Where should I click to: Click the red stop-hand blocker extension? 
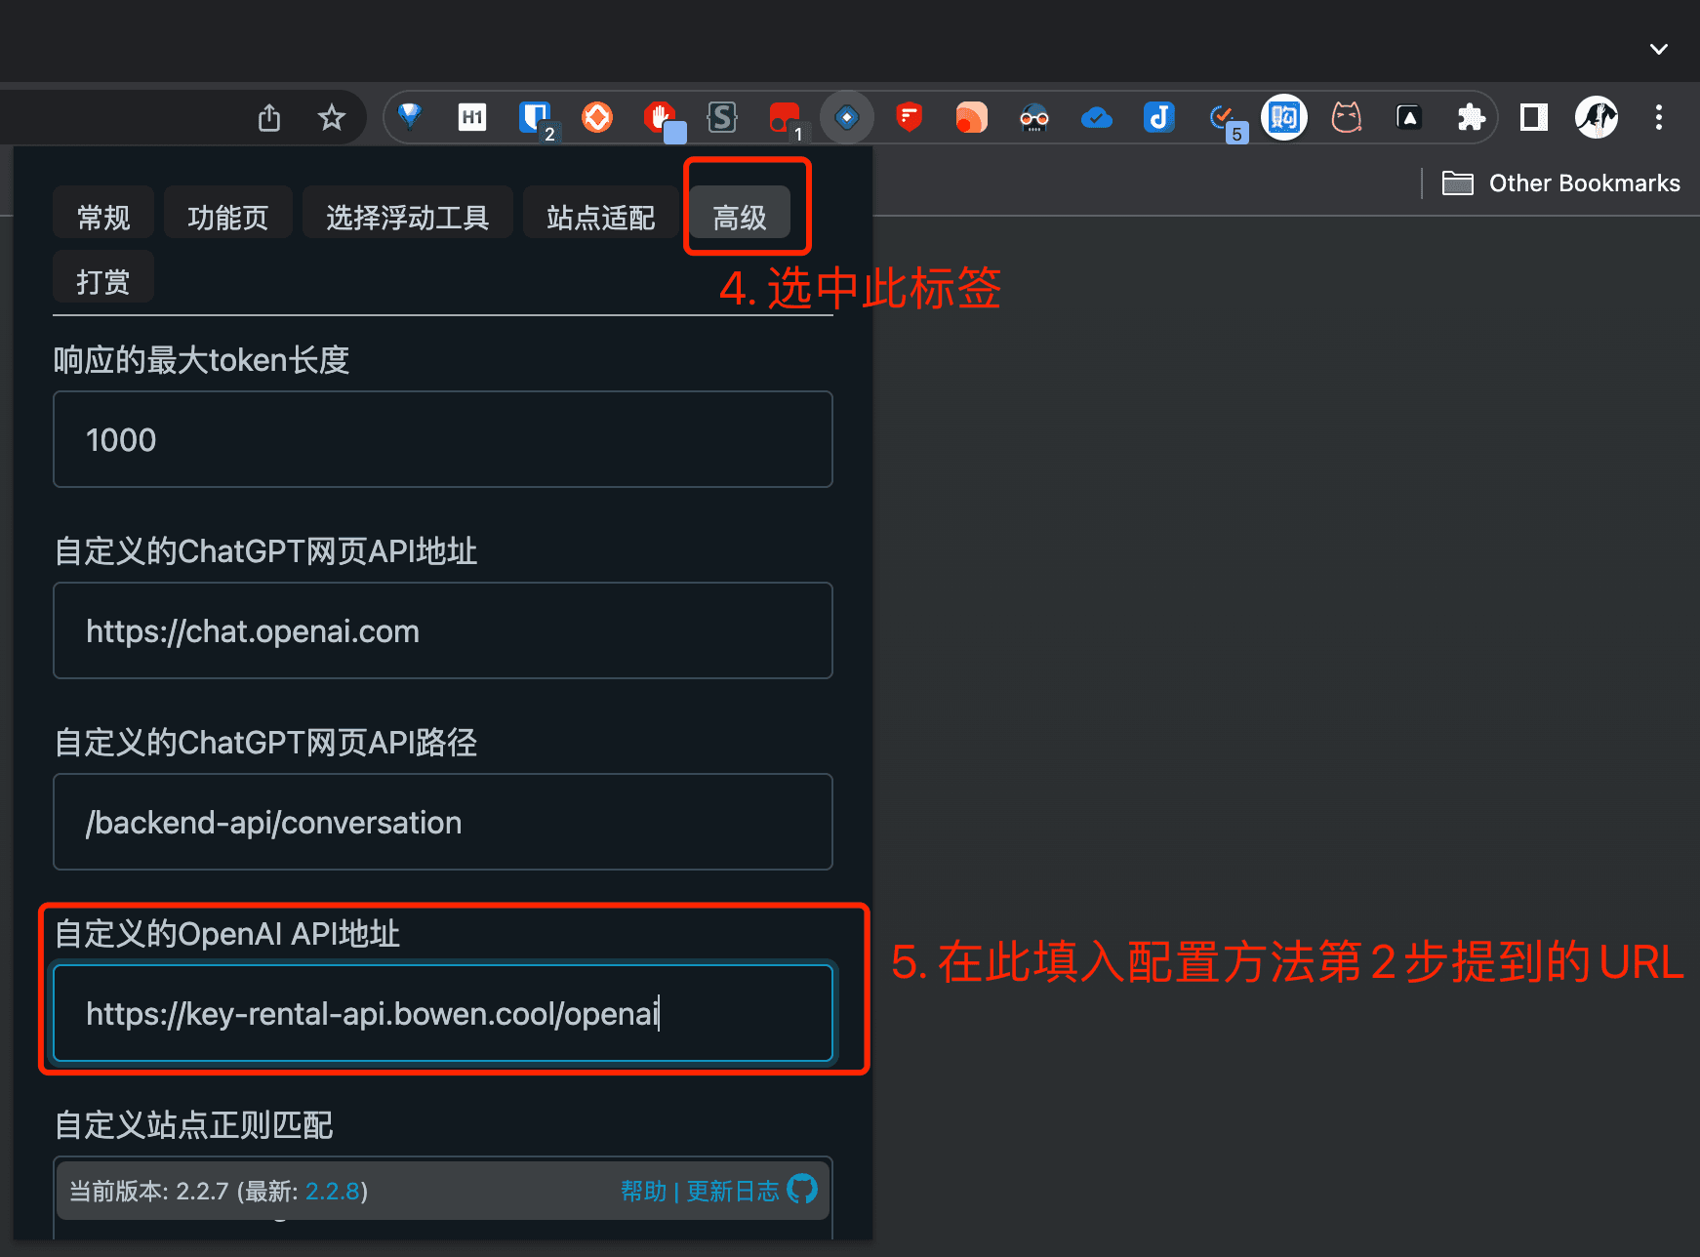(660, 118)
